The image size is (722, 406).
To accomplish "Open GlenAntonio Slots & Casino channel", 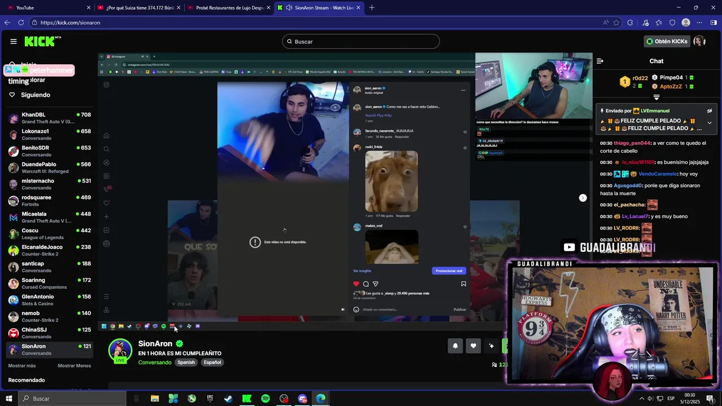I will [x=50, y=300].
